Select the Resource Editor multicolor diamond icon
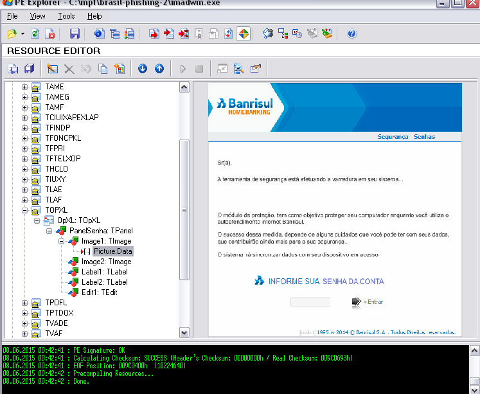Viewport: 480px width, 394px height. point(244,33)
